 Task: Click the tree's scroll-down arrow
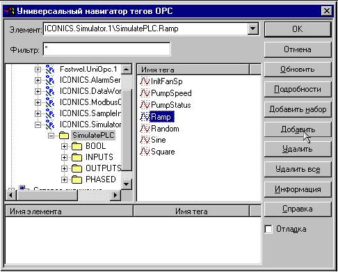point(127,184)
